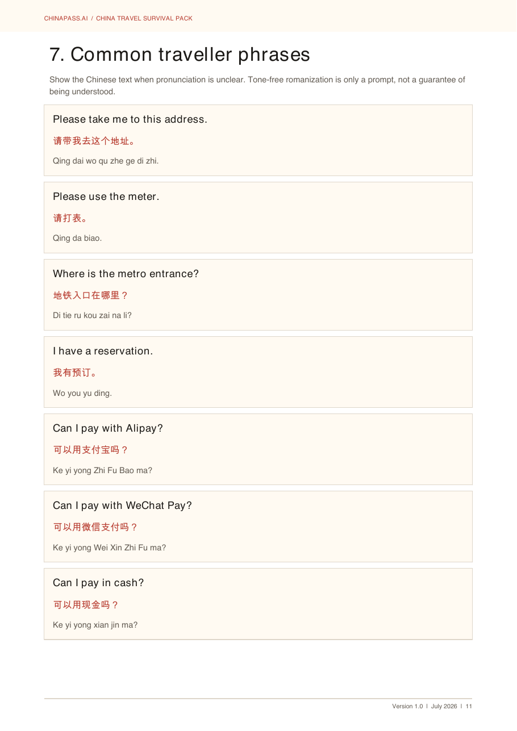Select 'Can I pay with Alipay?' phrase
517x731 pixels.
coord(108,428)
